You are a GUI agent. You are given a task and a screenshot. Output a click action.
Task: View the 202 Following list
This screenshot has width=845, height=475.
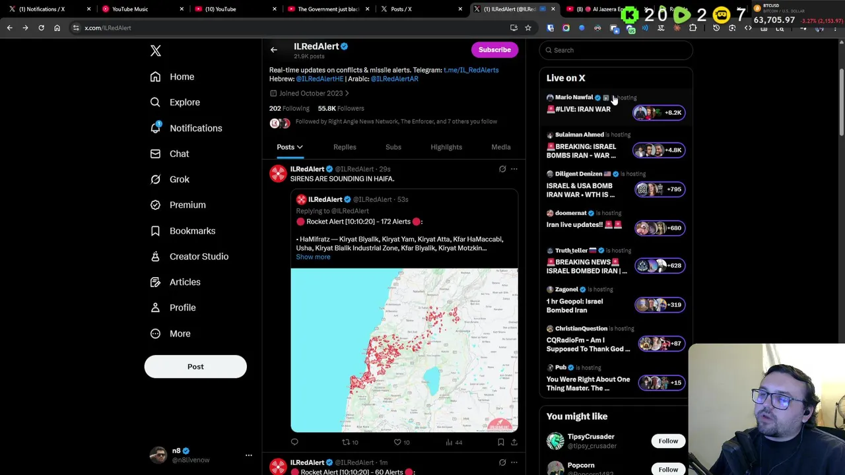click(x=289, y=108)
